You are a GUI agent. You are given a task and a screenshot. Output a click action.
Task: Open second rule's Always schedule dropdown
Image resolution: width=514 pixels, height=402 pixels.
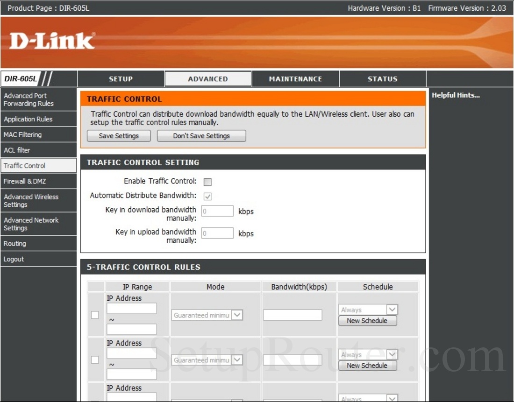click(368, 354)
